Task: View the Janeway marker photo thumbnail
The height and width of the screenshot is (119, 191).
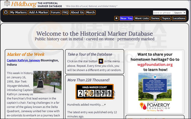Action: click(47, 82)
